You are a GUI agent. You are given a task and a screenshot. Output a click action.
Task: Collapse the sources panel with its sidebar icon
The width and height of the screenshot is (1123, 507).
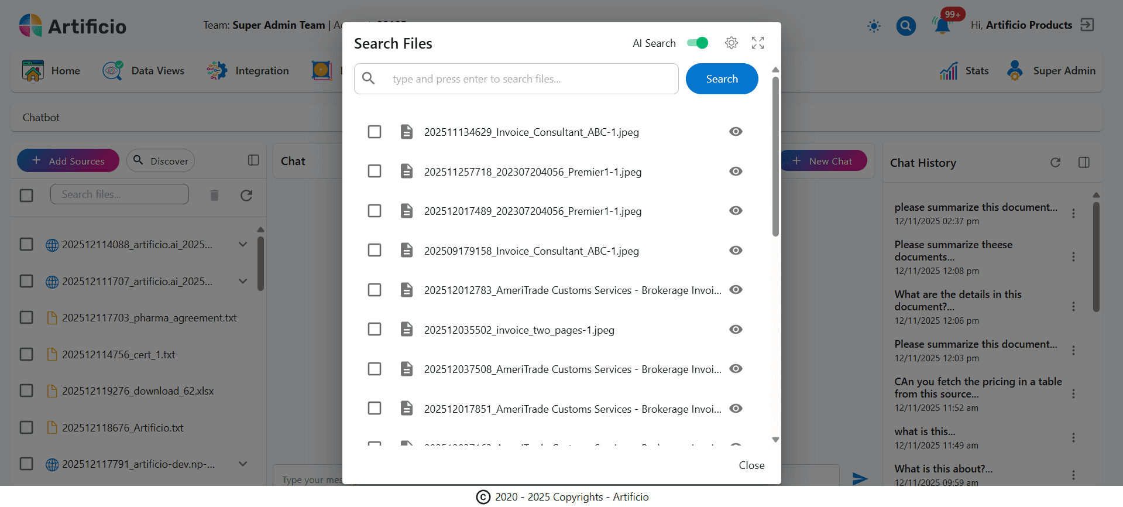coord(253,160)
